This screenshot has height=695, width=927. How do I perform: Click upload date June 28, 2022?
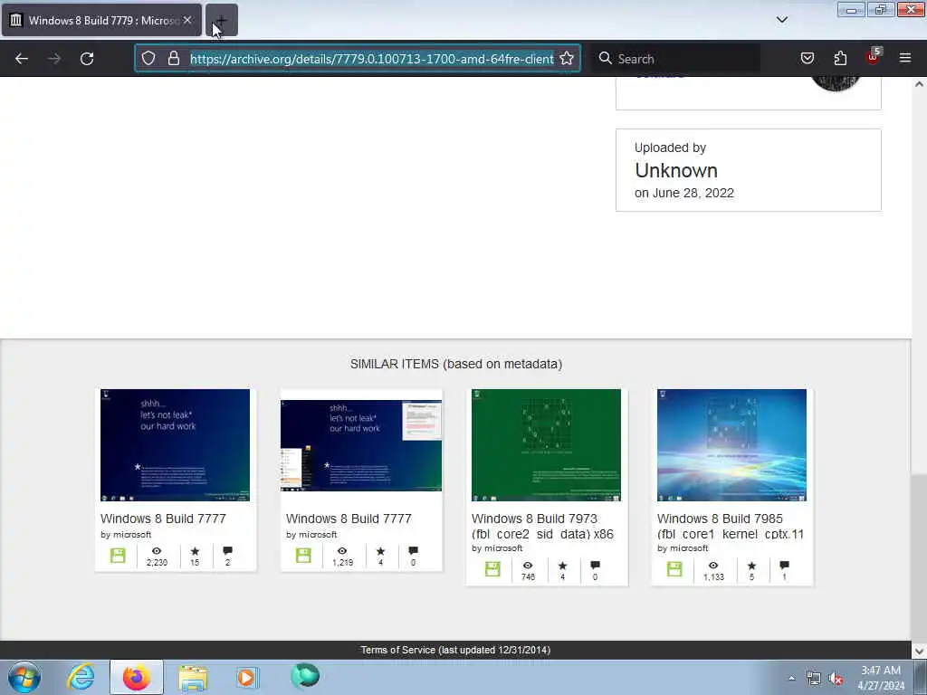pyautogui.click(x=684, y=194)
